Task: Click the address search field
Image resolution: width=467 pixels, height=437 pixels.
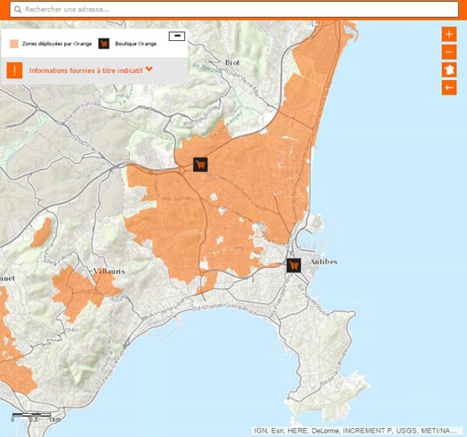Action: point(234,9)
